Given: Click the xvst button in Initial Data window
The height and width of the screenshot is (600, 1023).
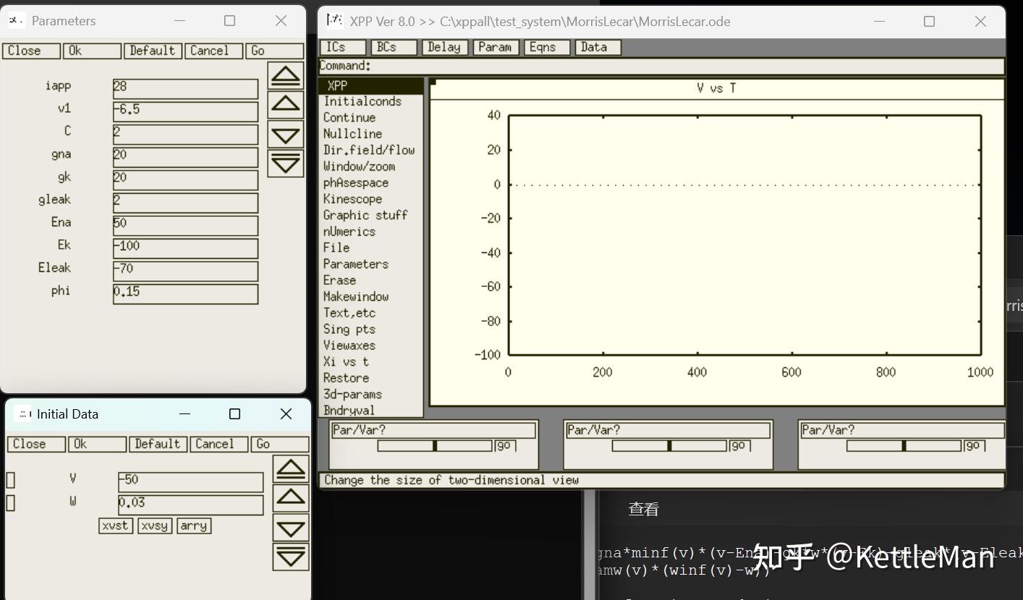Looking at the screenshot, I should (x=116, y=526).
